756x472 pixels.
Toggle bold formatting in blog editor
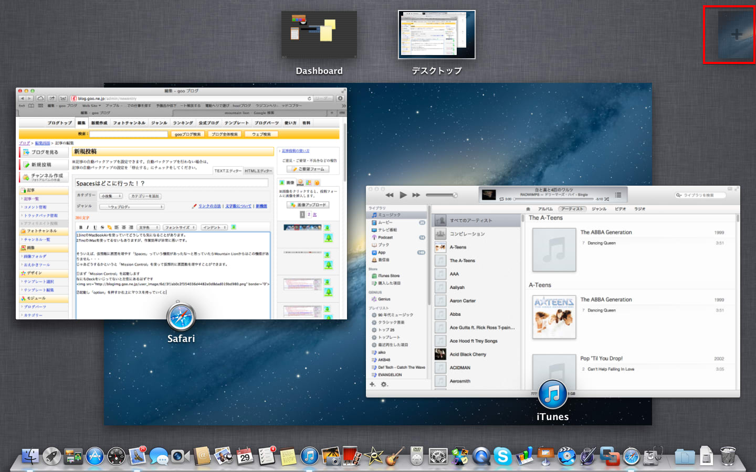pyautogui.click(x=81, y=227)
